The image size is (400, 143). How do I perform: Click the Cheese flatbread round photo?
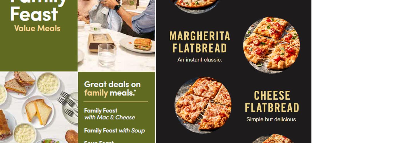[x=203, y=105]
